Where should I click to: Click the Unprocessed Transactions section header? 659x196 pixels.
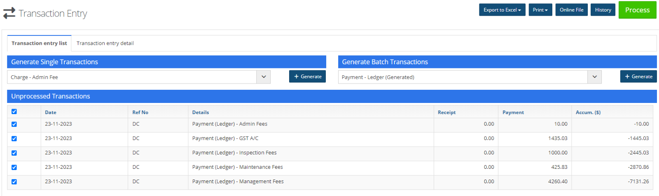[x=332, y=96]
